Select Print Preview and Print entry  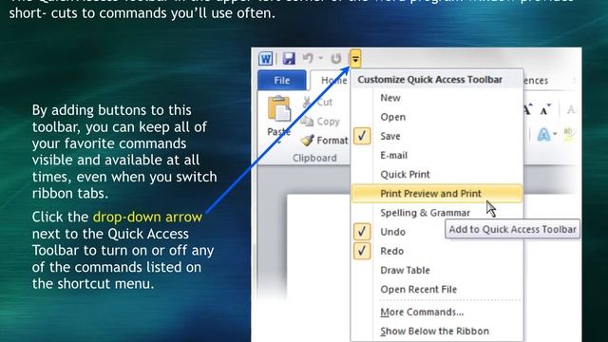tap(437, 194)
